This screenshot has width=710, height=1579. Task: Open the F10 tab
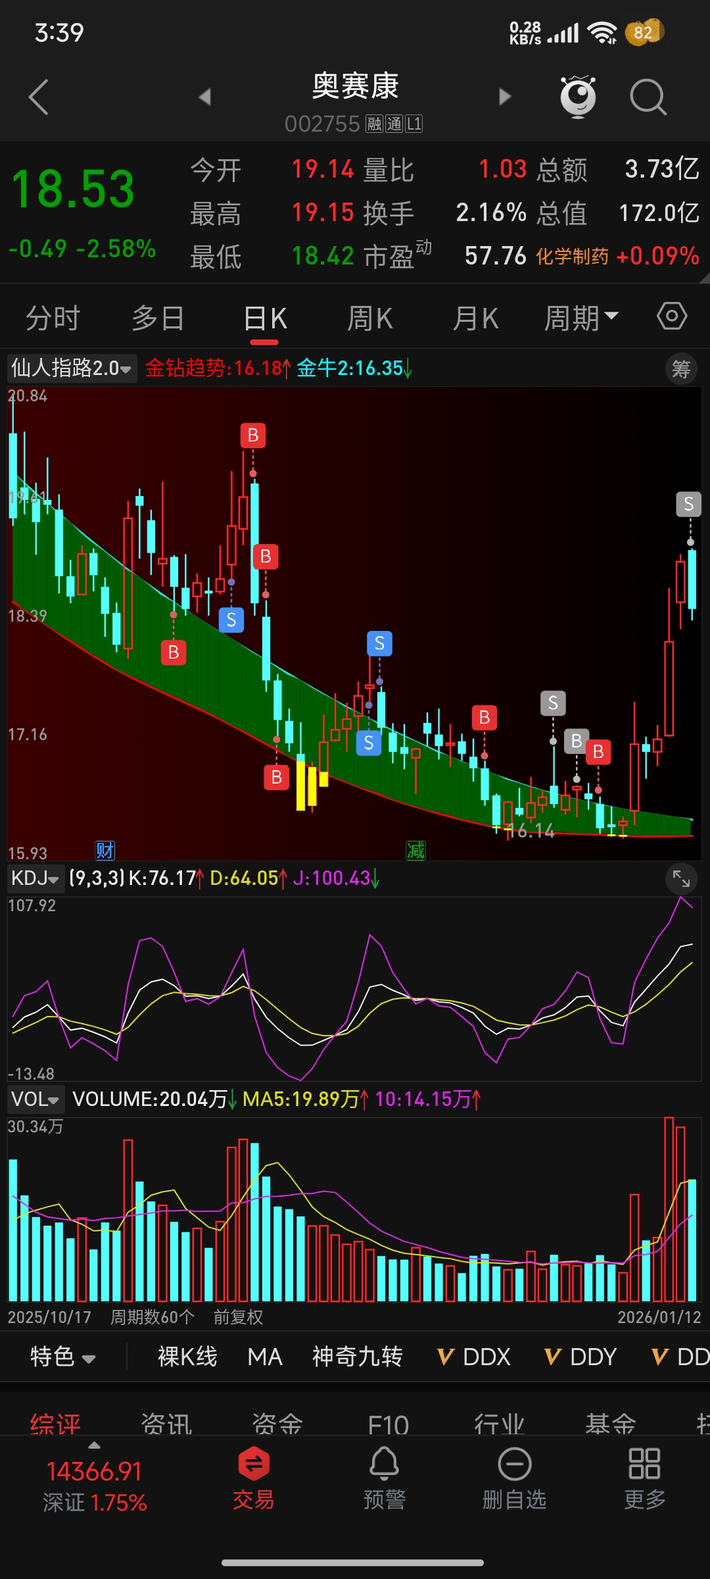(x=388, y=1424)
